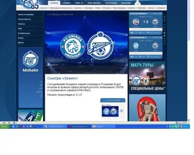Screen dimensions: 194x155
Task: Open Мультимедиа in the sub-navigation
Action: click(119, 8)
